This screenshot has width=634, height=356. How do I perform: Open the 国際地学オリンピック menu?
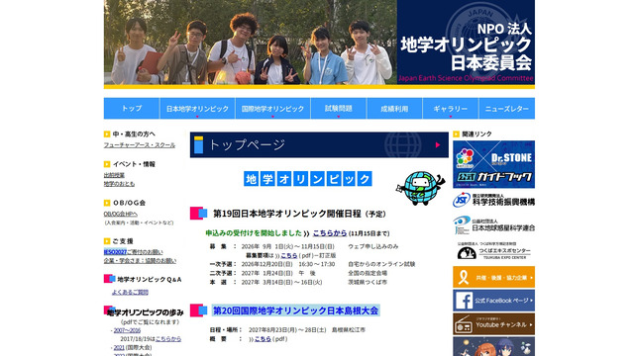tap(273, 108)
